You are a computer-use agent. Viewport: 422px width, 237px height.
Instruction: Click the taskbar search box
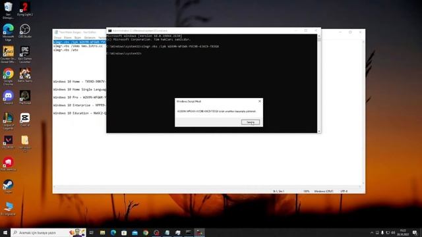[48, 232]
